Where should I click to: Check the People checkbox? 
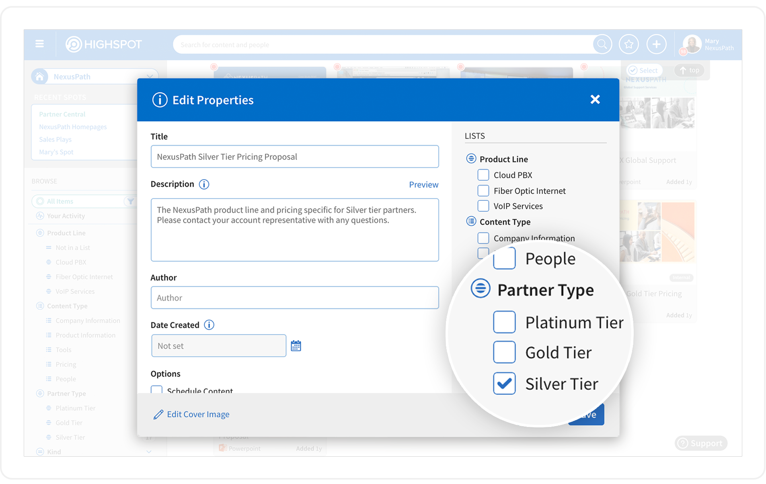point(504,259)
